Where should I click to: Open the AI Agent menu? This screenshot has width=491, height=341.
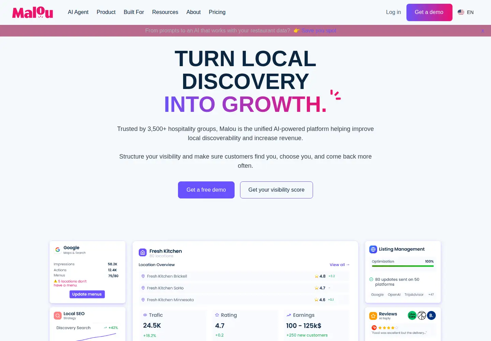(x=78, y=12)
